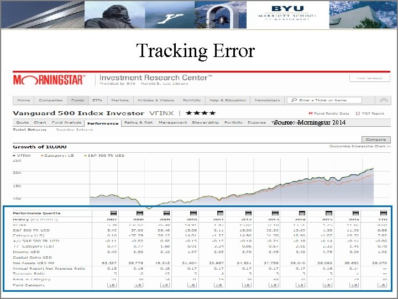Click the Annual Report Net Expense Ratio label
The image size is (398, 299).
(49, 269)
